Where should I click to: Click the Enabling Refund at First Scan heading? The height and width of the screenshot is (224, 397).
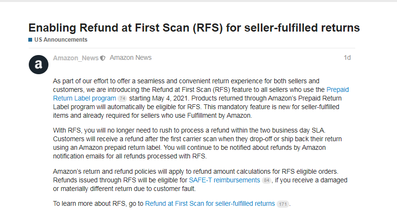click(194, 28)
